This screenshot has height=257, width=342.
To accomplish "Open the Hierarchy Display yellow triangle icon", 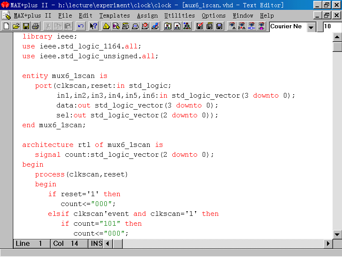I will point(106,26).
